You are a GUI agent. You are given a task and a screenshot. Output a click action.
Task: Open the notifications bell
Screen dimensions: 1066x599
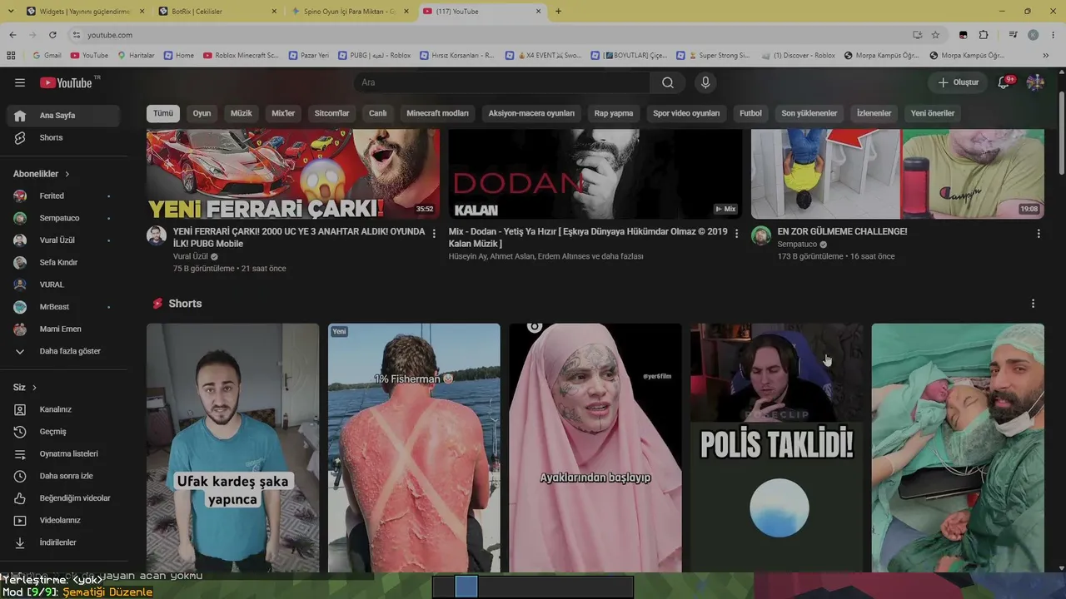click(x=1004, y=82)
